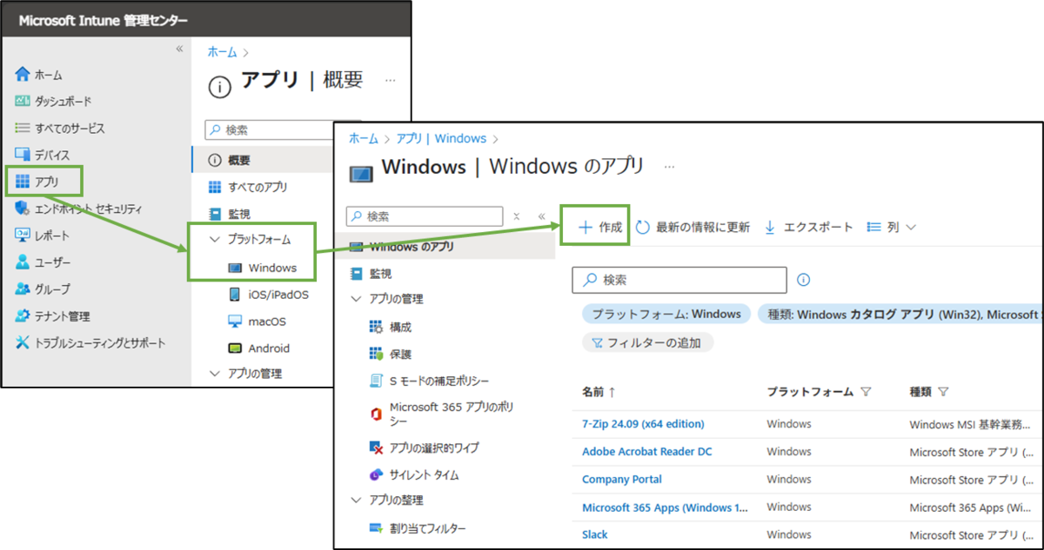
Task: Open デバイス in the left navigation
Action: [43, 155]
